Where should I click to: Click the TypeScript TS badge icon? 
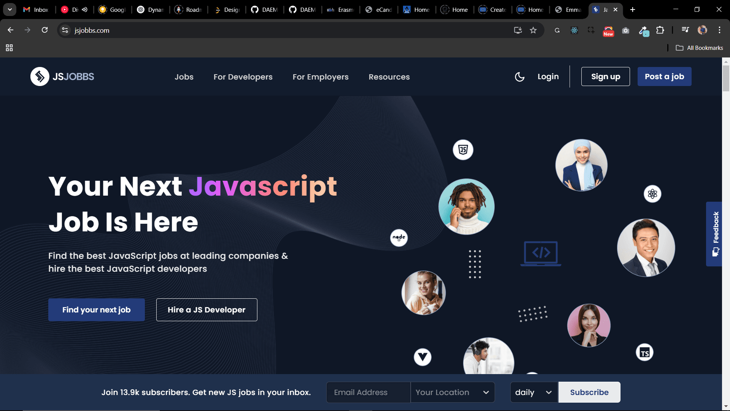tap(644, 353)
